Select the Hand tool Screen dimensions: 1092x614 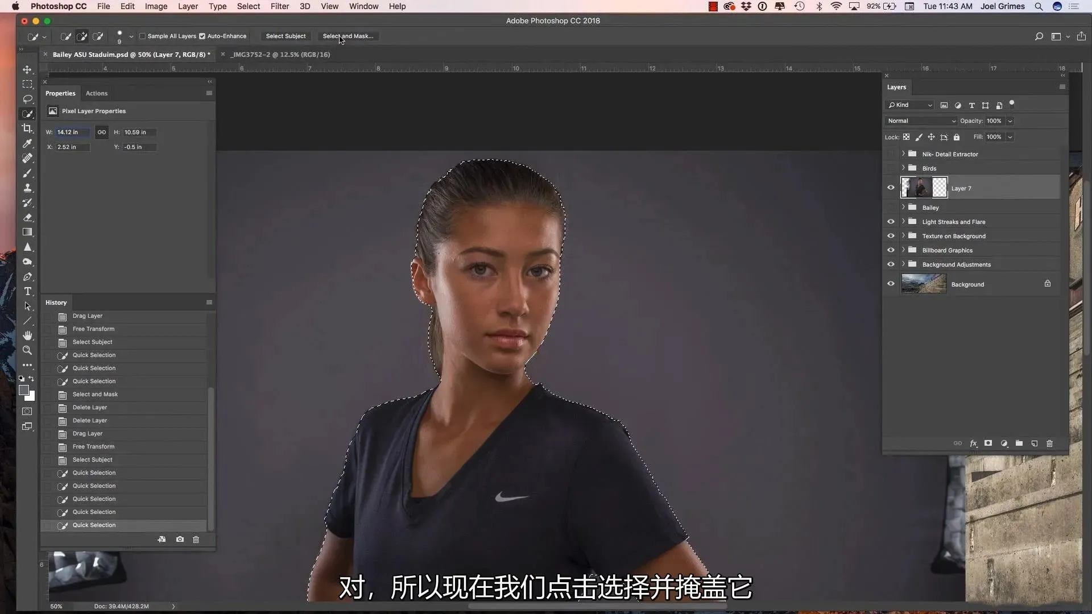click(27, 335)
